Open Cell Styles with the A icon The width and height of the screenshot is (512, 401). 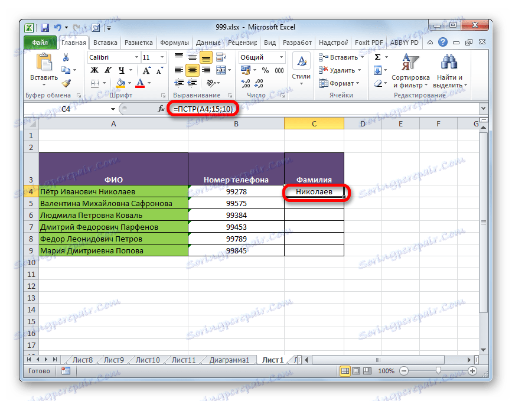click(x=301, y=60)
